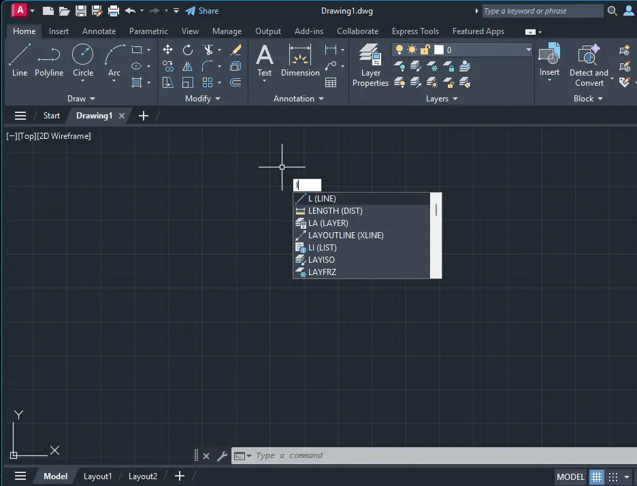Choose L (LINE) from suggestion list
Image resolution: width=637 pixels, height=486 pixels.
[x=361, y=199]
